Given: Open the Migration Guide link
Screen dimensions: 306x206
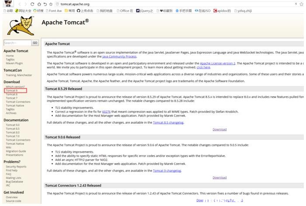Looking at the screenshot, I should point(16,151).
